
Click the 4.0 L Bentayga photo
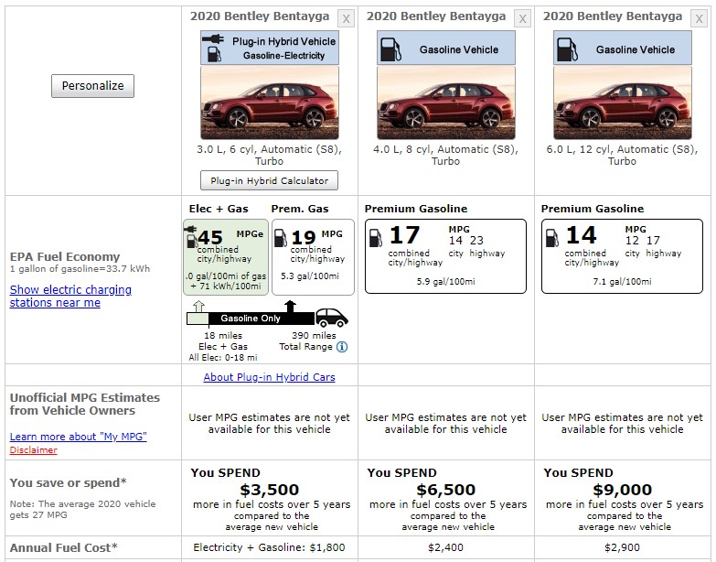tap(445, 103)
